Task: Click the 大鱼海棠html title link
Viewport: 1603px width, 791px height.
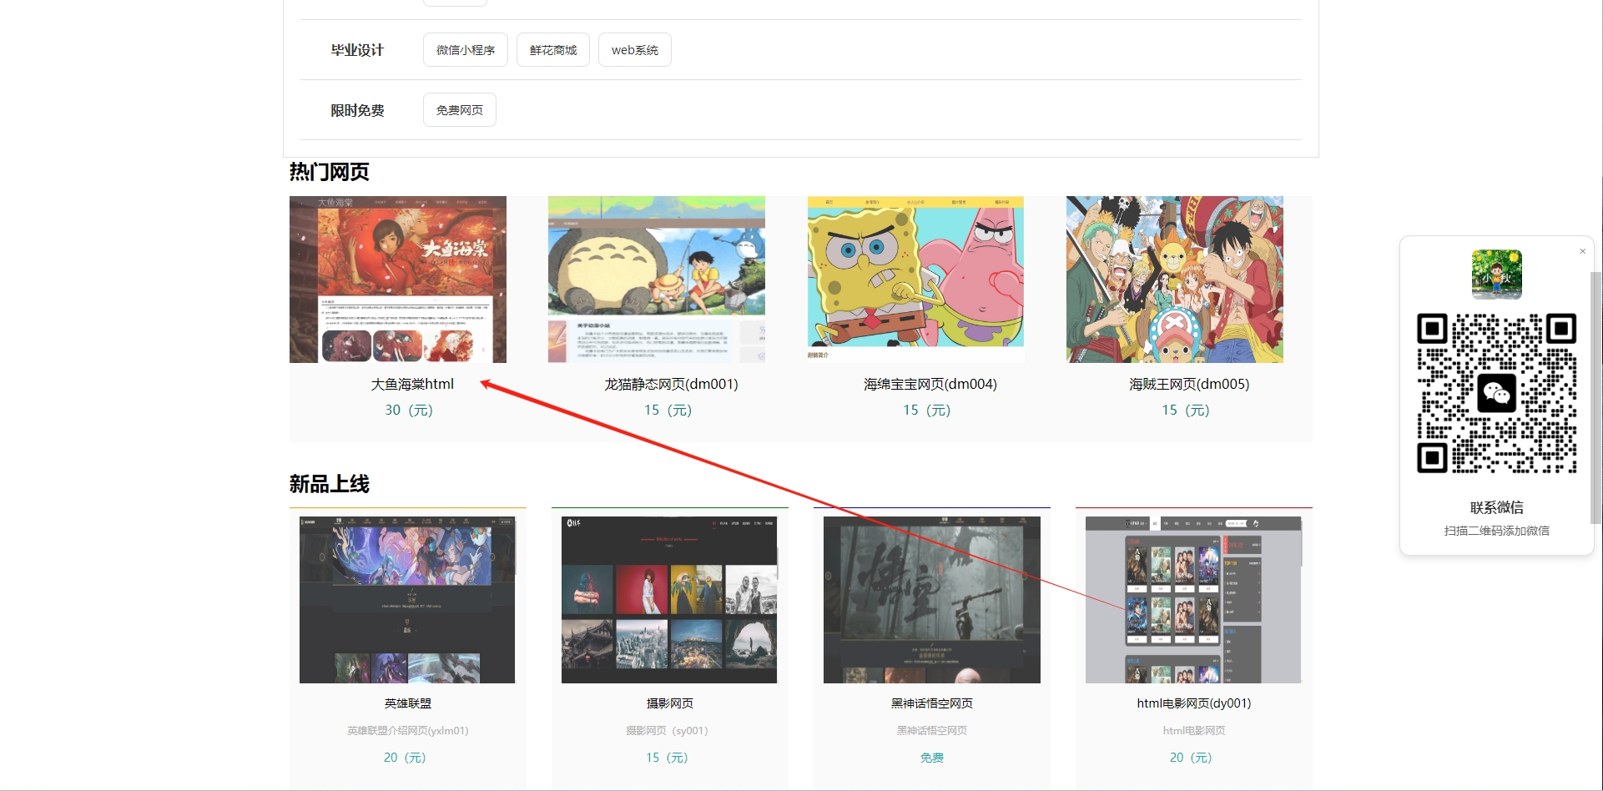Action: 412,384
